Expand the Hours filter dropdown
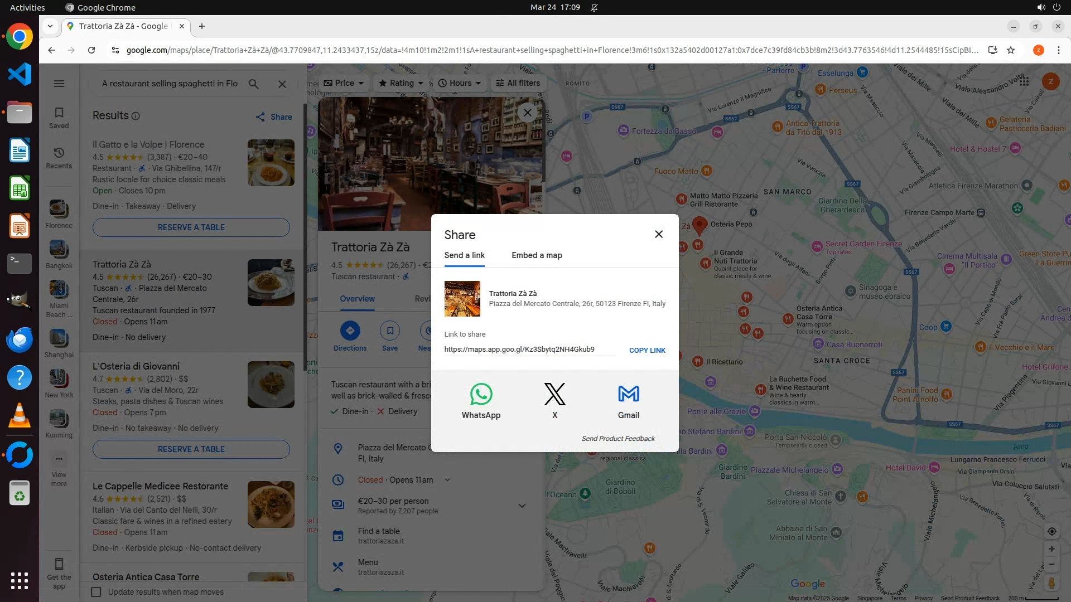1071x602 pixels. pyautogui.click(x=460, y=83)
